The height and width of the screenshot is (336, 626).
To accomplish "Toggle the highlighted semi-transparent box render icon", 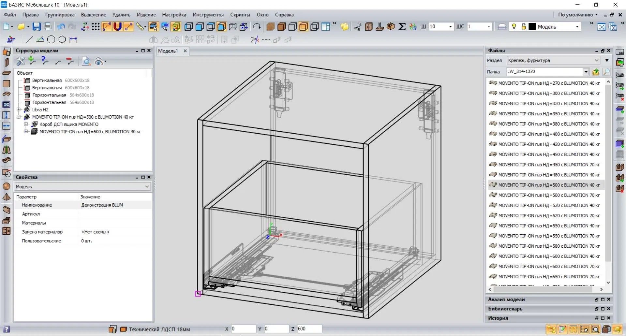I will [303, 27].
